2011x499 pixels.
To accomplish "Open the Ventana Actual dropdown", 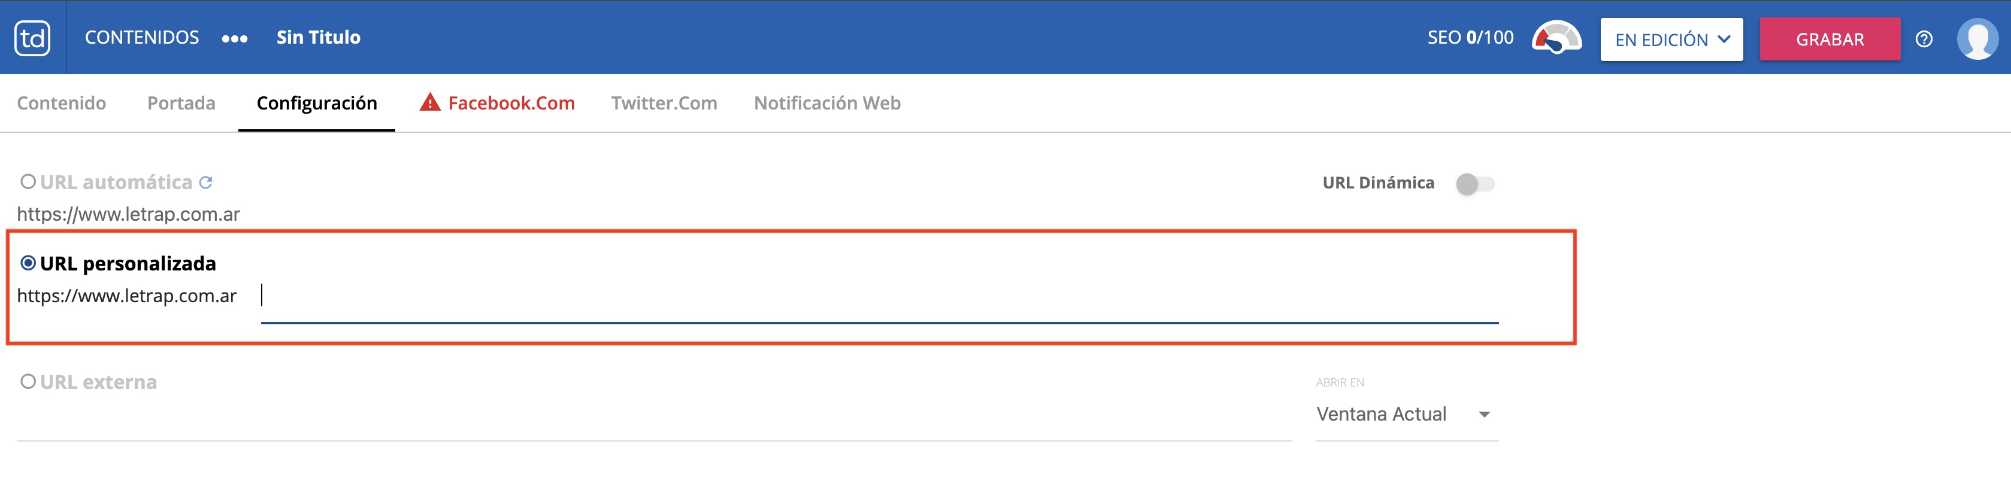I will 1406,414.
